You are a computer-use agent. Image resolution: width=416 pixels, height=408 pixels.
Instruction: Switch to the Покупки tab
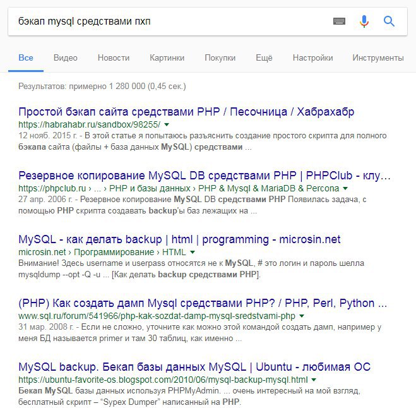click(220, 58)
